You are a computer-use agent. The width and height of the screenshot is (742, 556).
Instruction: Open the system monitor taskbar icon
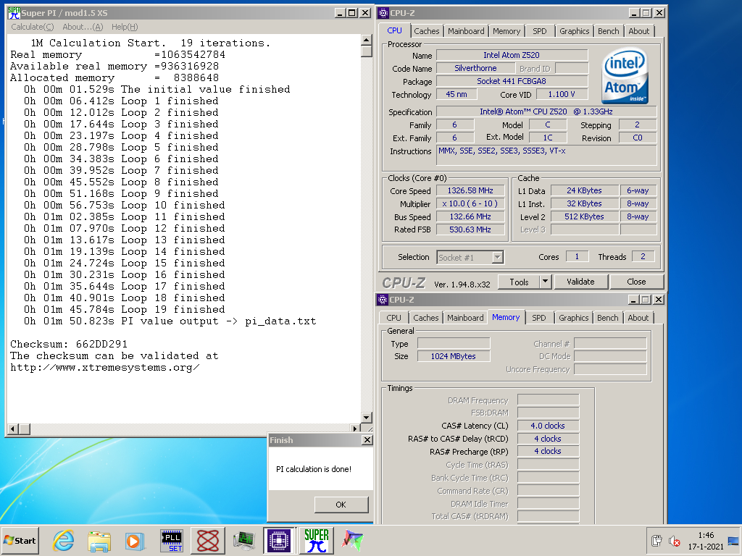tap(243, 541)
